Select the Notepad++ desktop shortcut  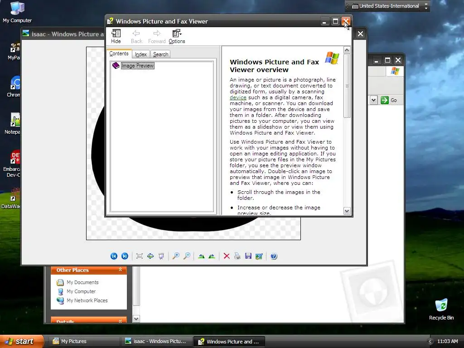(x=13, y=124)
